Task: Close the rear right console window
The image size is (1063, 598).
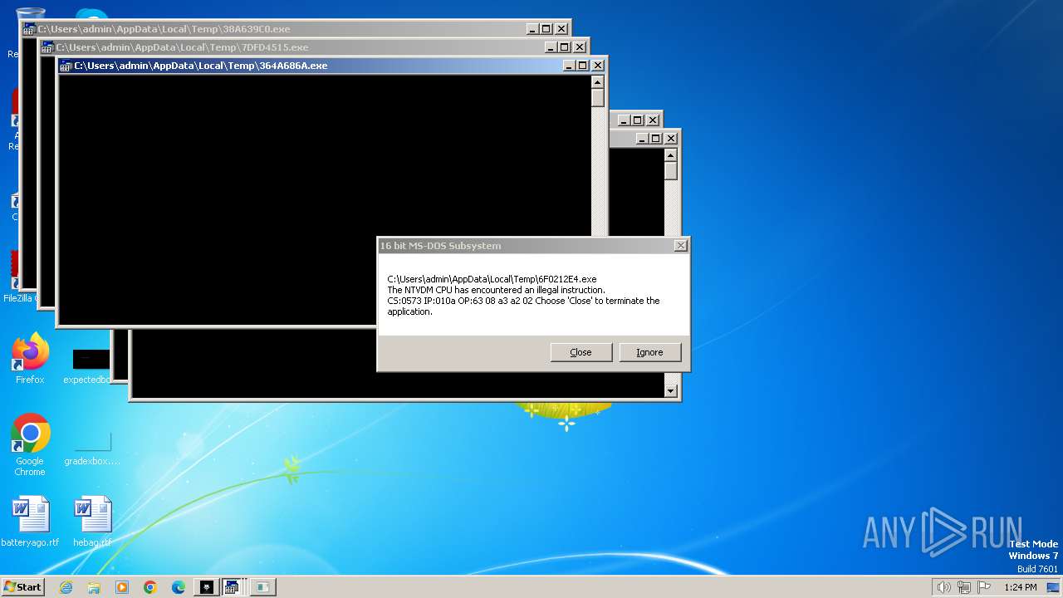Action: point(671,139)
